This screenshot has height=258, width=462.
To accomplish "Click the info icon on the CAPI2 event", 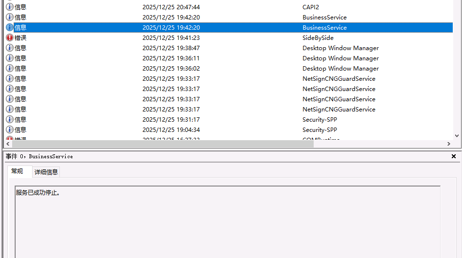I will click(x=9, y=7).
